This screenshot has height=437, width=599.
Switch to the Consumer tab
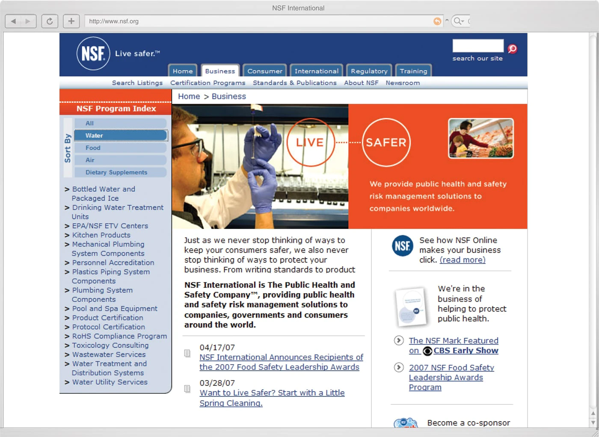[x=264, y=71]
